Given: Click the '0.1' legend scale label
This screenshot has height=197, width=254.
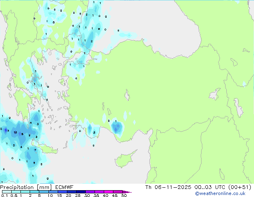Looking at the screenshot, I should click(x=4, y=195).
